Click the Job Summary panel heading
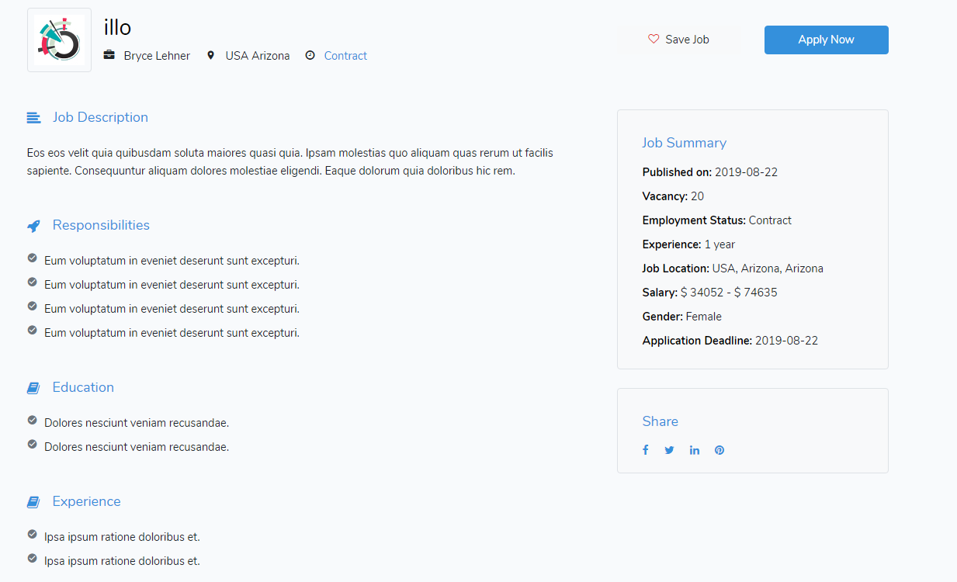The image size is (957, 582). click(685, 143)
